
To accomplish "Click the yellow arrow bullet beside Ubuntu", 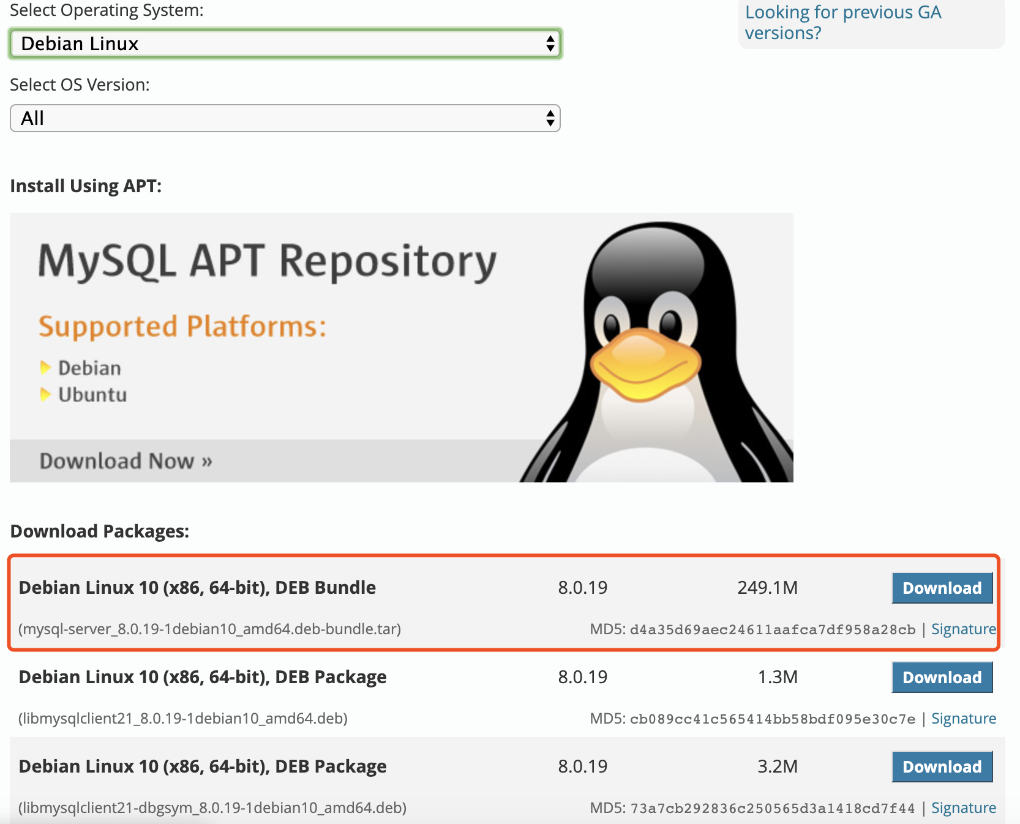I will 45,394.
